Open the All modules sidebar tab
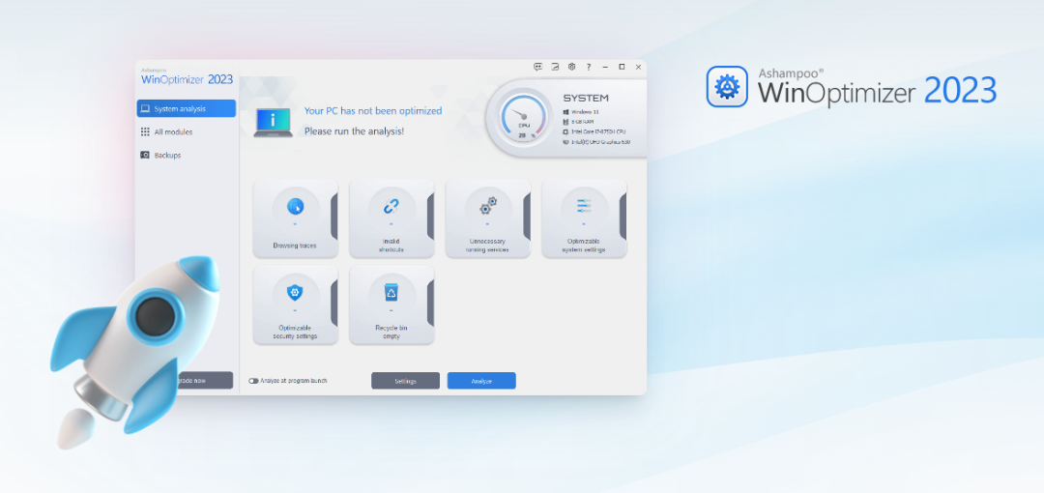1044x493 pixels. [187, 131]
